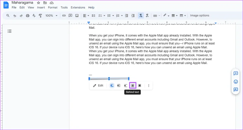Select the Behind text option
243x130 pixels.
[133, 85]
